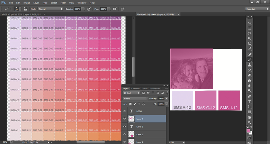Click the pink foreground color swatch
The image size is (270, 144).
pyautogui.click(x=248, y=131)
